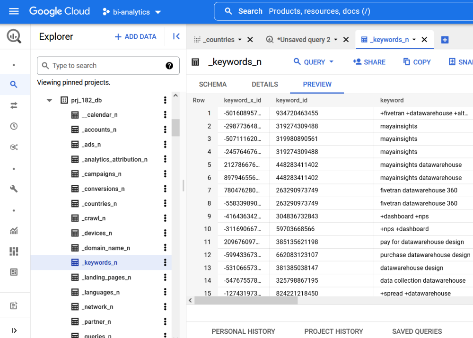The image size is (473, 338).
Task: Open Scheduled queries clock icon in sidebar
Action: (14, 126)
